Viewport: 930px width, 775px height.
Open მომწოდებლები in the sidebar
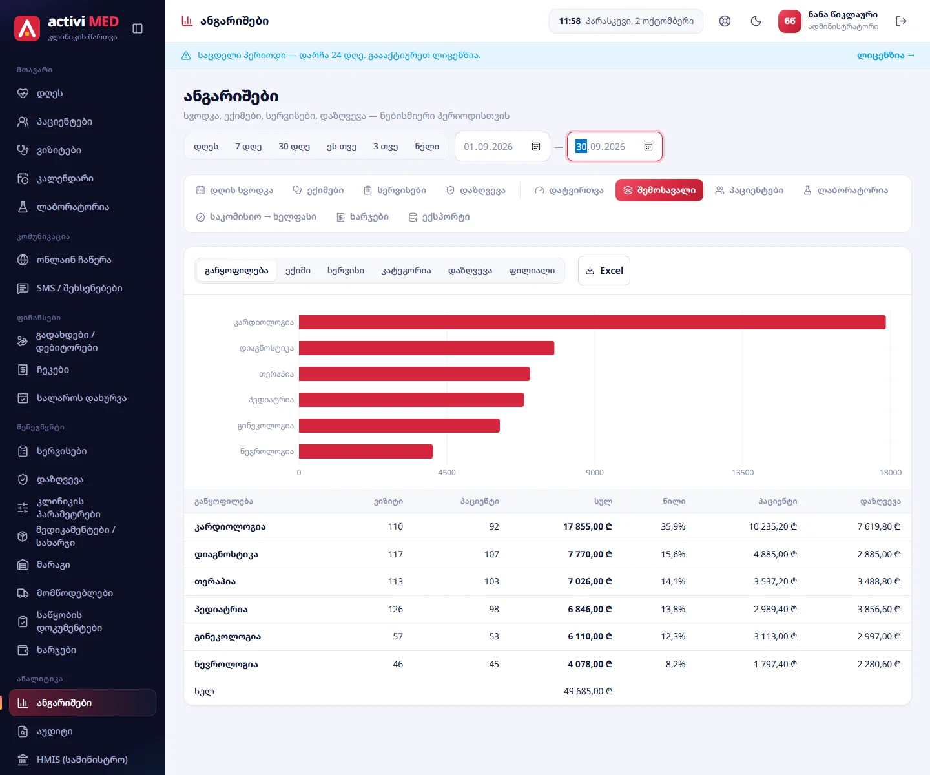coord(83,594)
